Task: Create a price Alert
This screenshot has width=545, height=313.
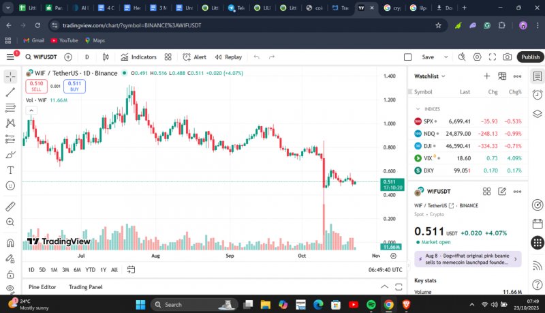Action: [x=194, y=57]
